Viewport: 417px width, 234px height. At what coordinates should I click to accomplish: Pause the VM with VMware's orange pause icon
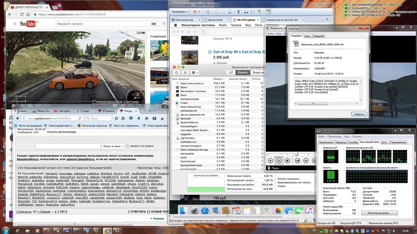[x=195, y=12]
